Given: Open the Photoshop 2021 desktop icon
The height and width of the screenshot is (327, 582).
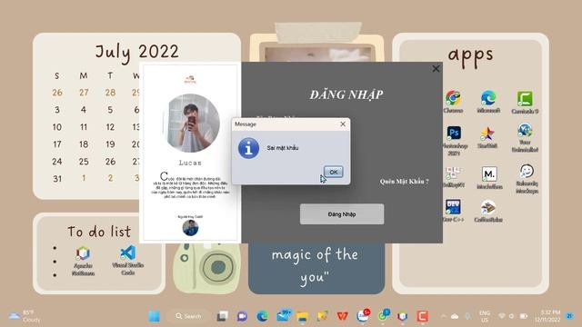Looking at the screenshot, I should [x=455, y=141].
